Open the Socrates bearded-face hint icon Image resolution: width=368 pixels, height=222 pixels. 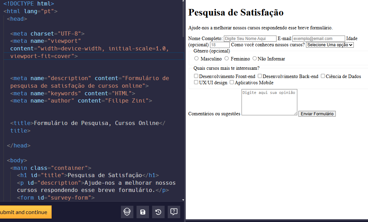point(127,212)
